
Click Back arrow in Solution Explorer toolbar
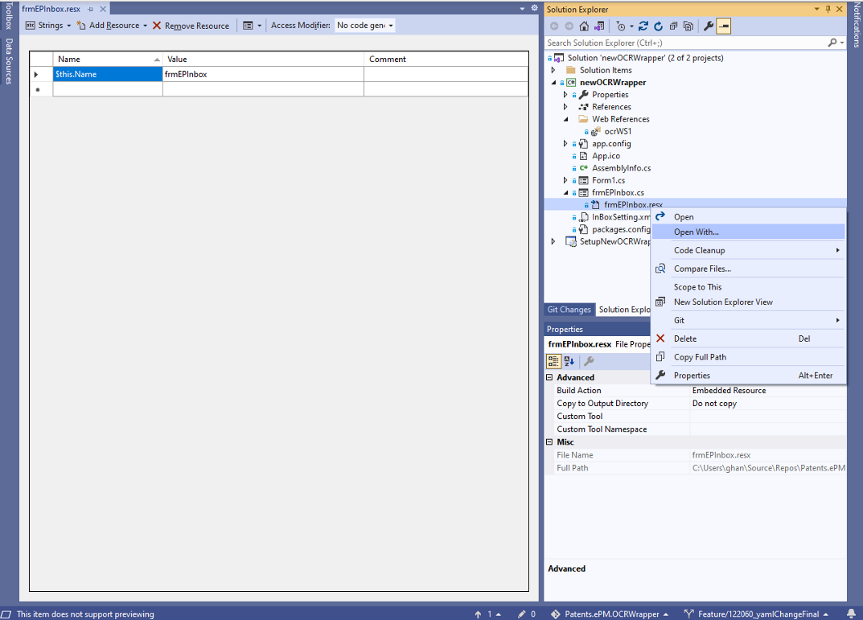pyautogui.click(x=554, y=26)
